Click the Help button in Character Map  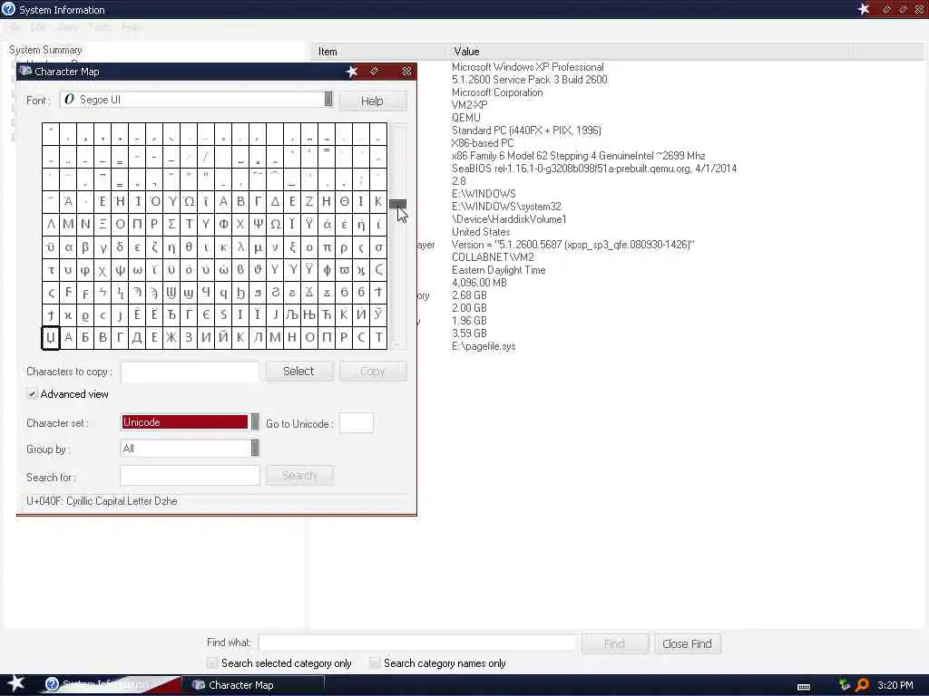pyautogui.click(x=373, y=101)
